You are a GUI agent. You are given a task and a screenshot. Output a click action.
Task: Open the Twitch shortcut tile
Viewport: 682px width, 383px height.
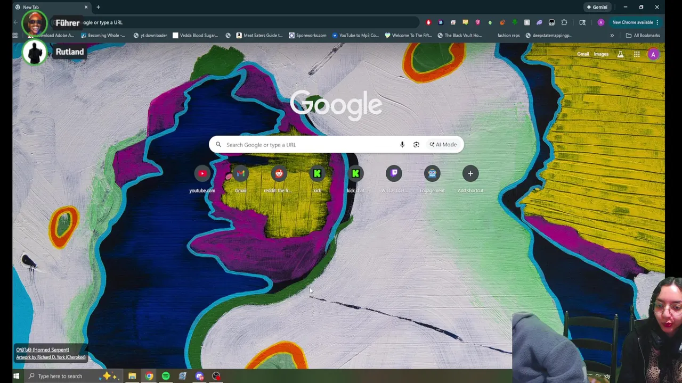click(394, 178)
